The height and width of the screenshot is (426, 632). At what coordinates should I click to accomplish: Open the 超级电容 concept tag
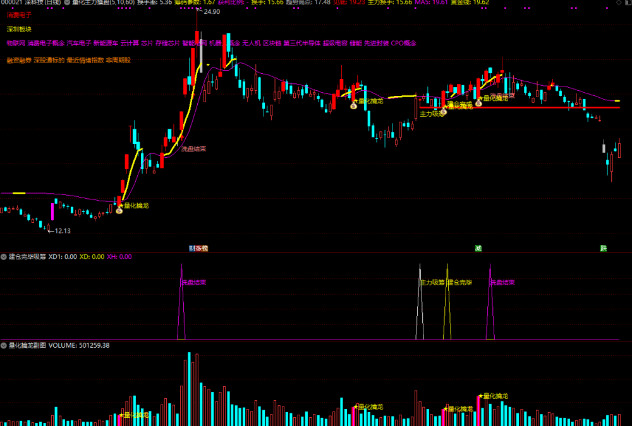coord(335,43)
